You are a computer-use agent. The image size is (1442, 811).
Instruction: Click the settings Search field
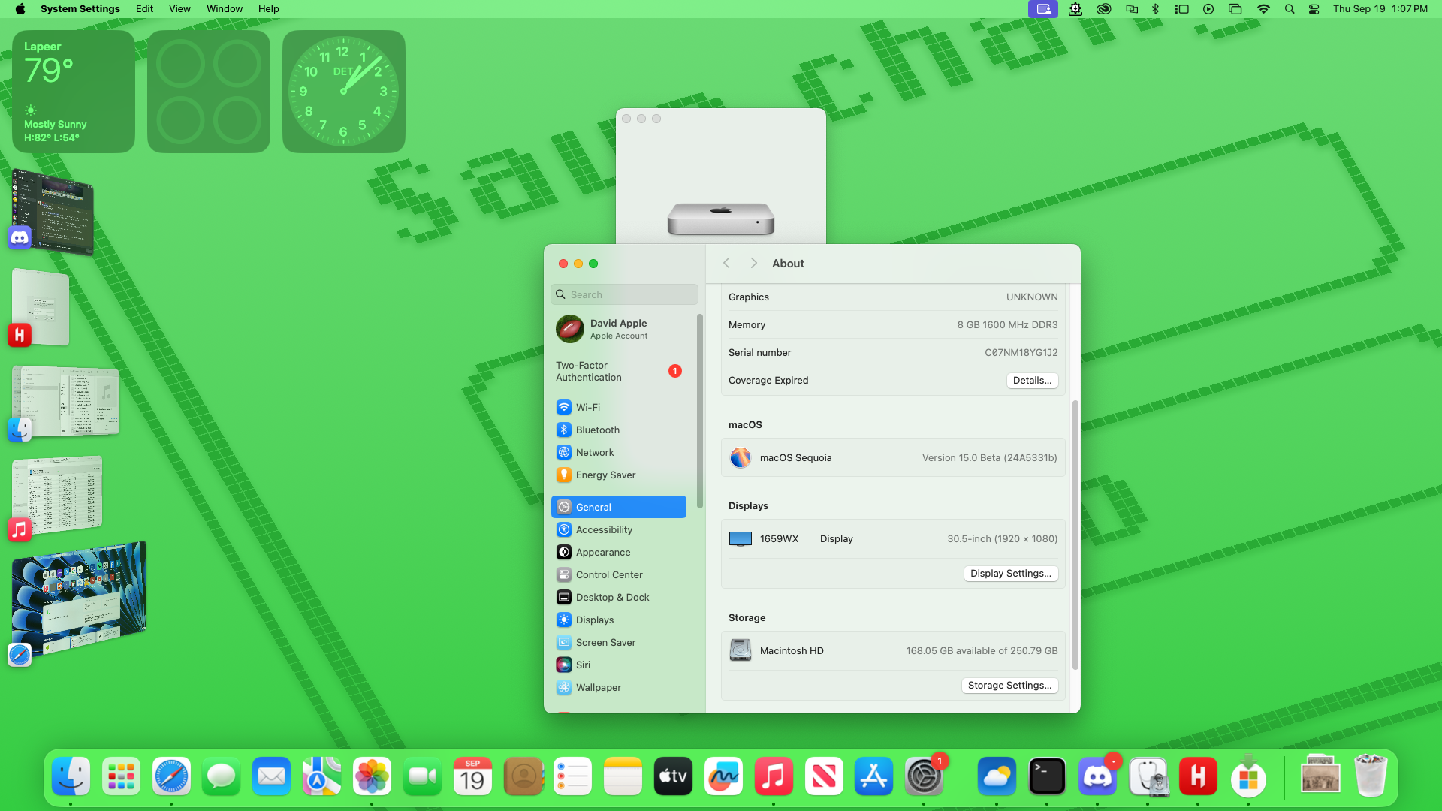click(625, 294)
